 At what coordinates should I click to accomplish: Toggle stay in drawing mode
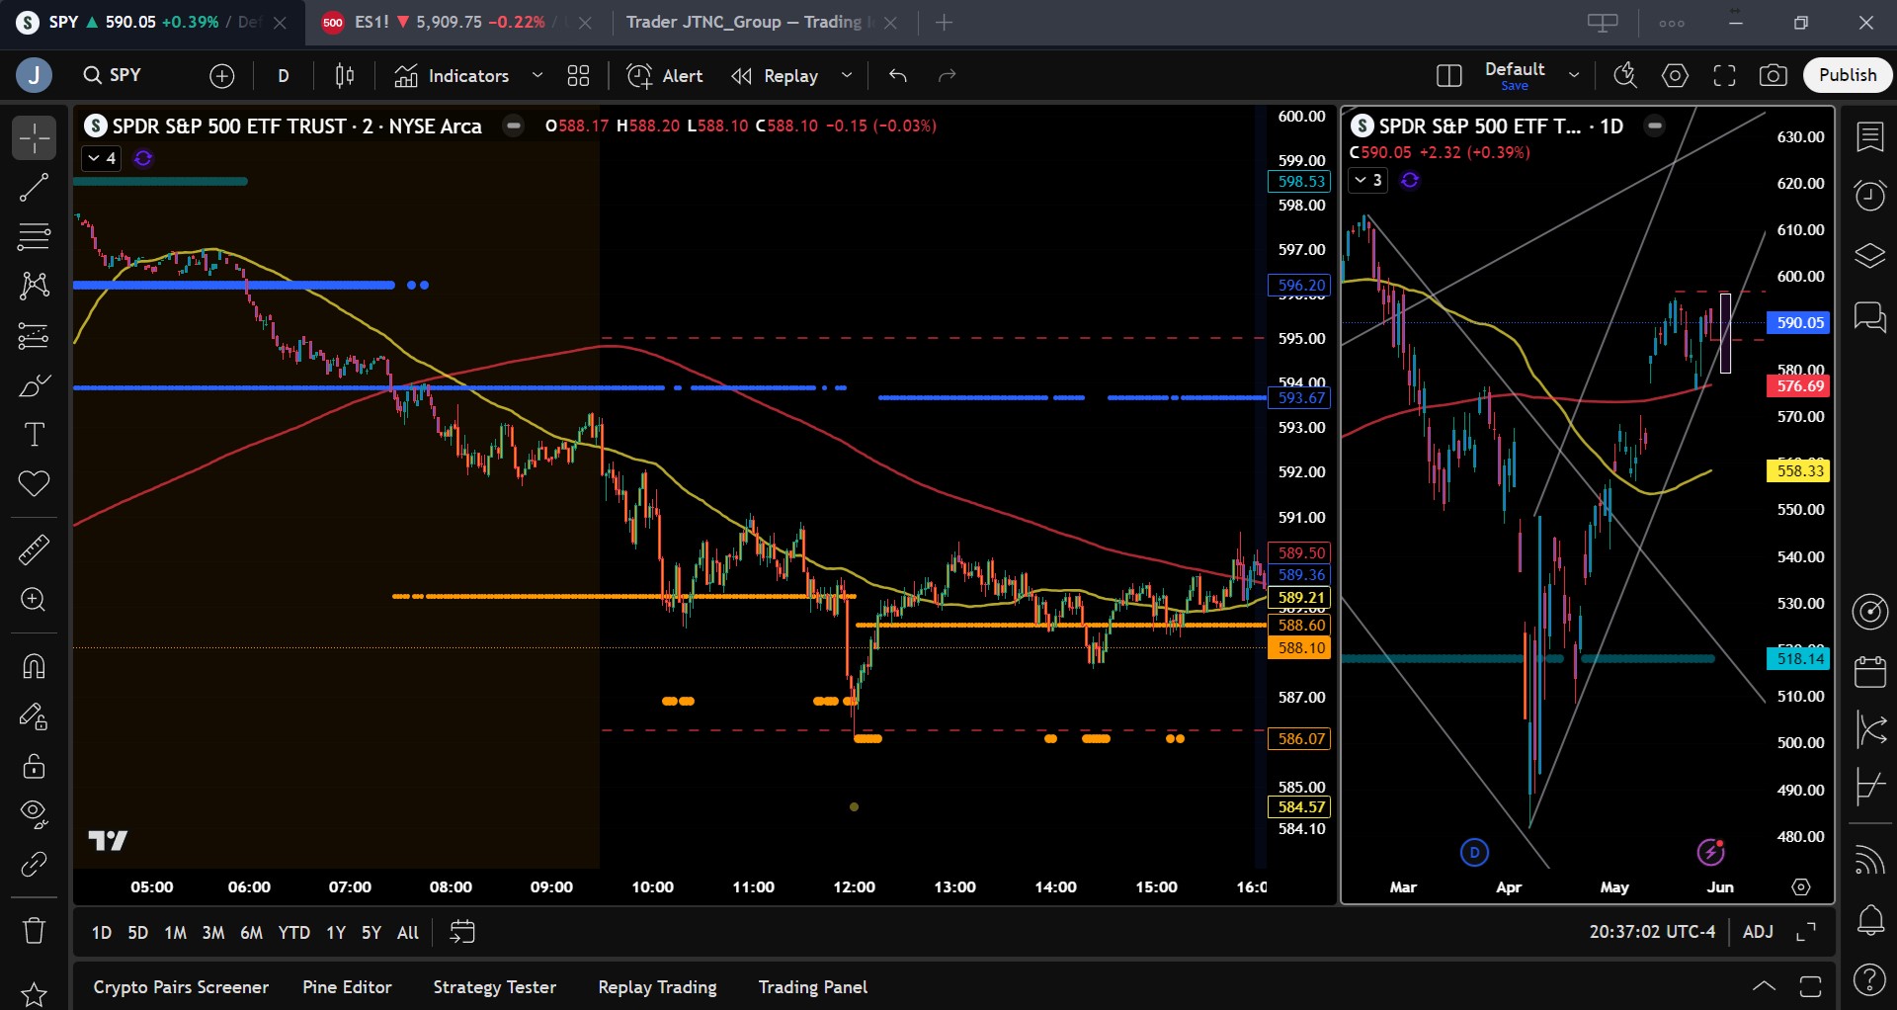pos(34,716)
